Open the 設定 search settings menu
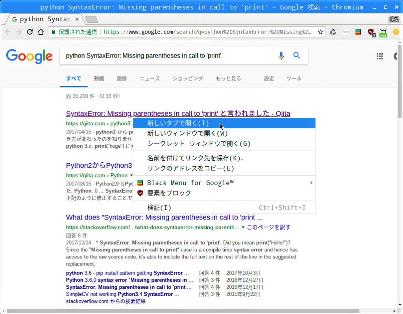The image size is (403, 314). click(269, 78)
